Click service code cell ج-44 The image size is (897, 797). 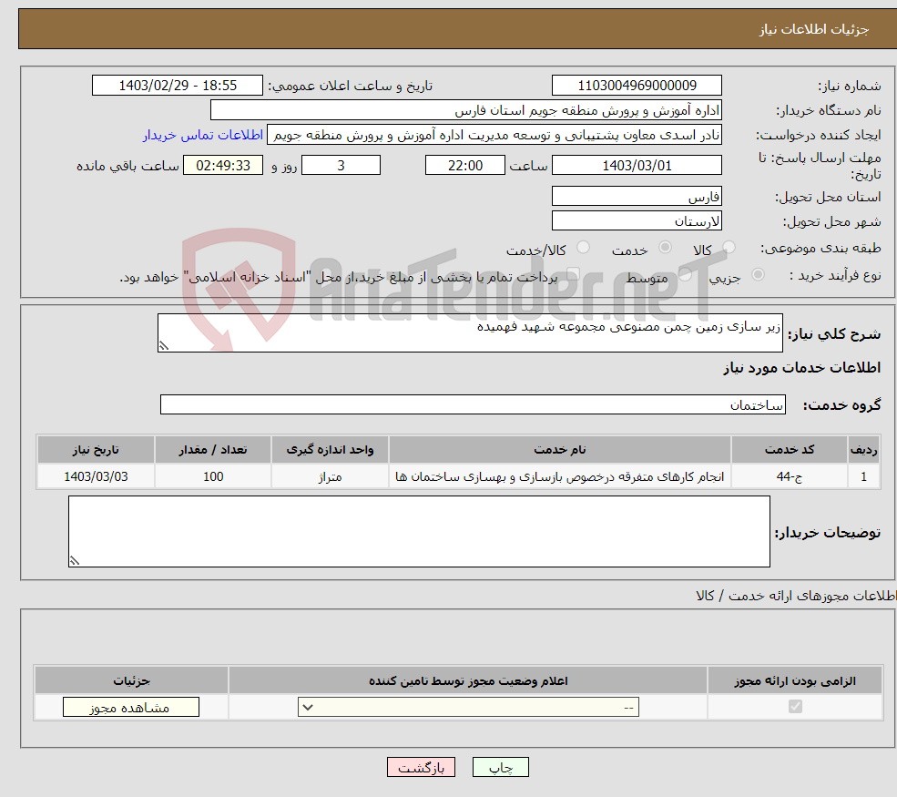click(790, 476)
